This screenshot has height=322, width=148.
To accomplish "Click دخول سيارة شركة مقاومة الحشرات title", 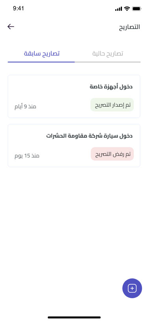I will tap(89, 136).
